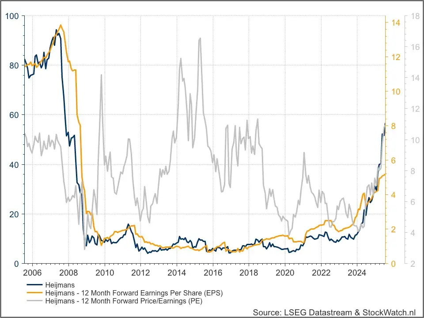Click the grey 14 label on the PE axis
The height and width of the screenshot is (318, 424).
pos(415,78)
